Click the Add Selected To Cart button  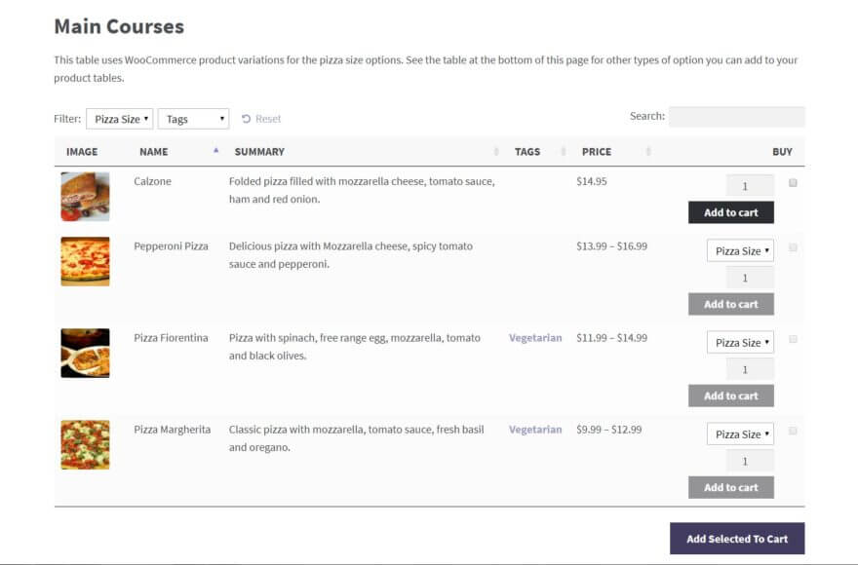pyautogui.click(x=737, y=539)
